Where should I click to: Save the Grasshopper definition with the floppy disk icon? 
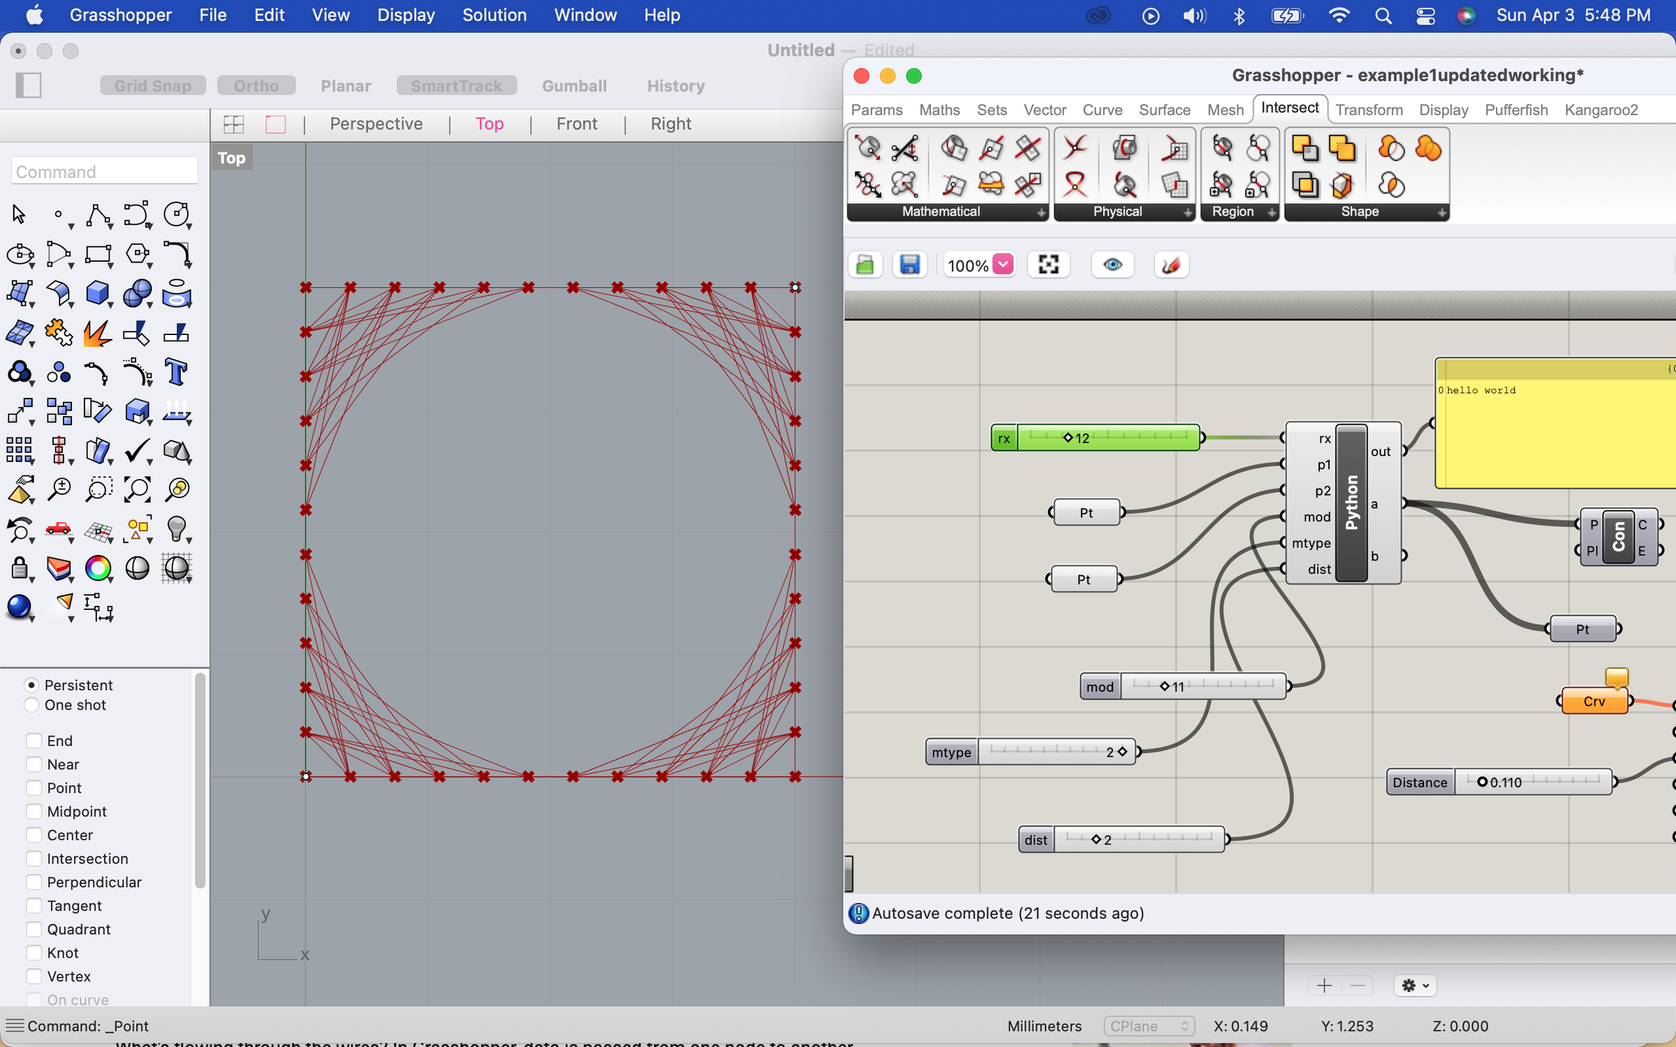pyautogui.click(x=909, y=265)
